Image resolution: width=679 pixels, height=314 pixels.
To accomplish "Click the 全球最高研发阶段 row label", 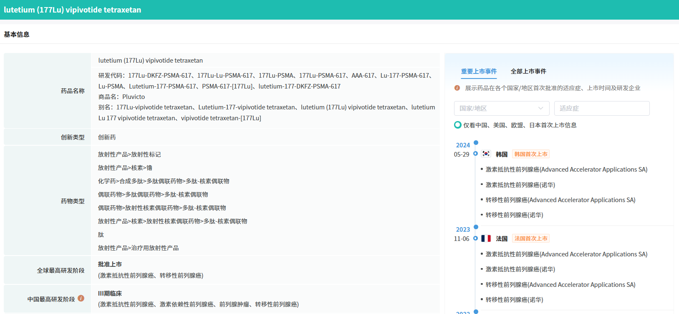I will pos(61,270).
